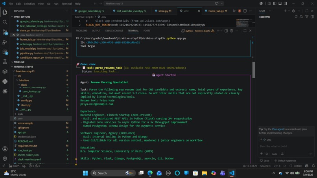The width and height of the screenshot is (317, 178).
Task: Close the terminal panel
Action: pos(251,31)
